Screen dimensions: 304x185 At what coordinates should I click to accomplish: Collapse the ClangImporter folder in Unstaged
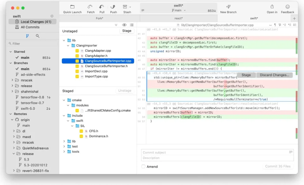(68, 46)
